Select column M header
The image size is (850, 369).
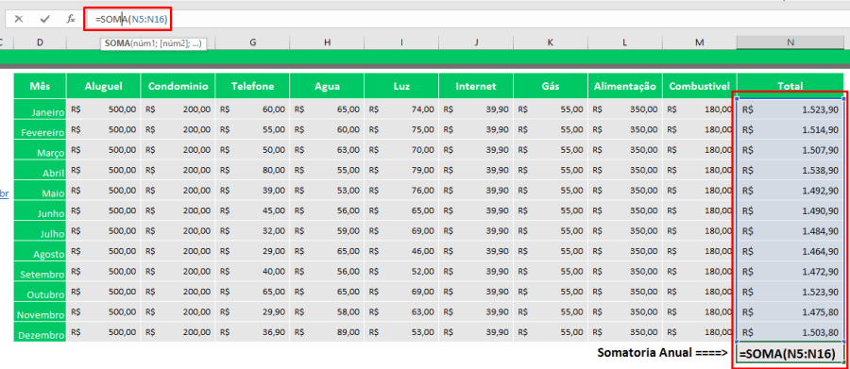(x=699, y=42)
